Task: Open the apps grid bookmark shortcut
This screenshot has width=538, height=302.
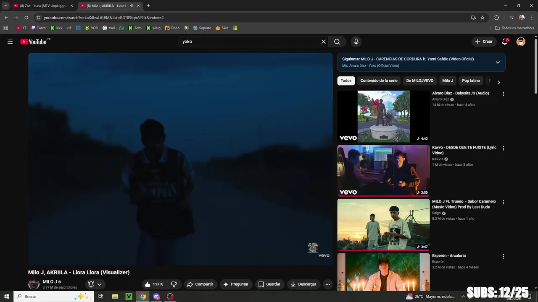Action: tap(5, 28)
